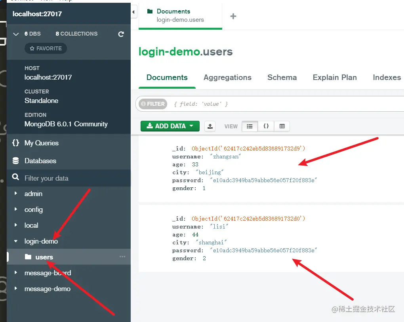Image resolution: width=404 pixels, height=322 pixels.
Task: Expand the config database
Action: (x=16, y=209)
